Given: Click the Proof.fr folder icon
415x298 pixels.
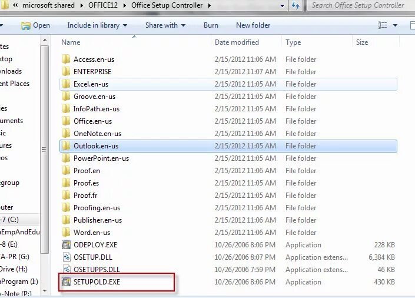Looking at the screenshot, I should tap(66, 195).
